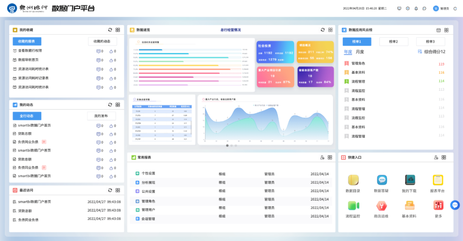Viewport: 463px width, 241px height.
Task: Click 流程管理 ranked third in 风云榜
Action: [x=358, y=81]
